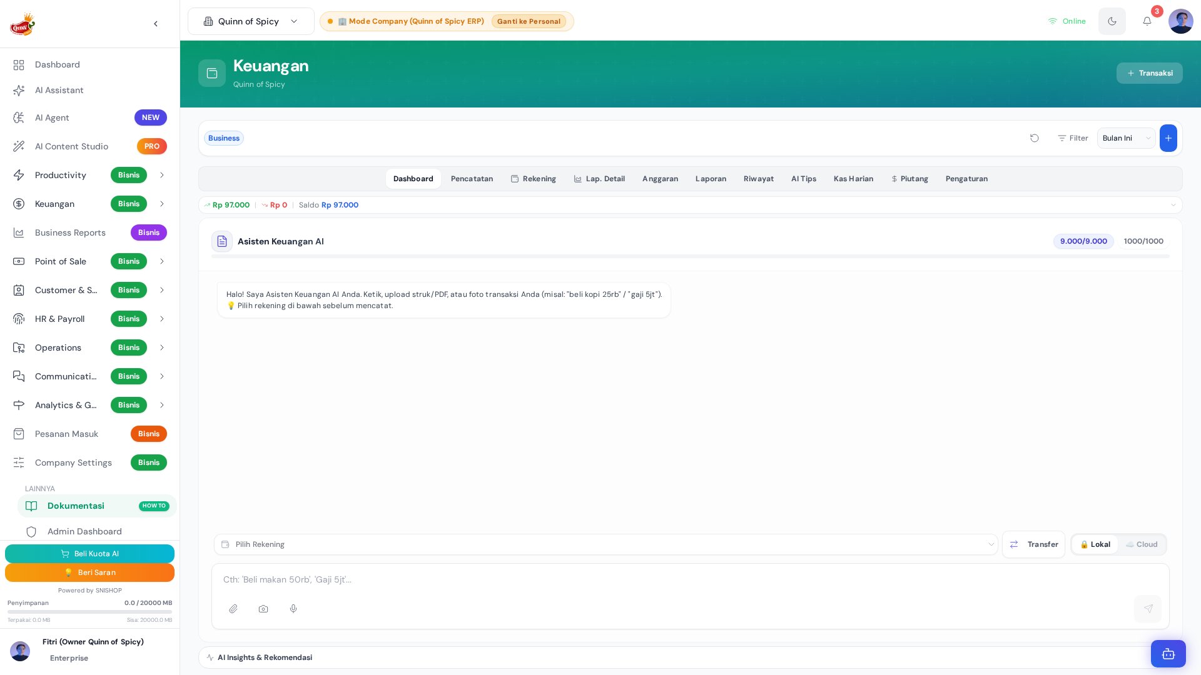The width and height of the screenshot is (1201, 675).
Task: Click the transaction message input field
Action: pos(691,579)
